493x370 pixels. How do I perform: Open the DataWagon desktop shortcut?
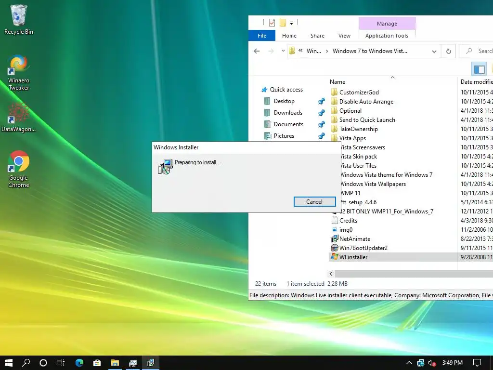point(19,118)
